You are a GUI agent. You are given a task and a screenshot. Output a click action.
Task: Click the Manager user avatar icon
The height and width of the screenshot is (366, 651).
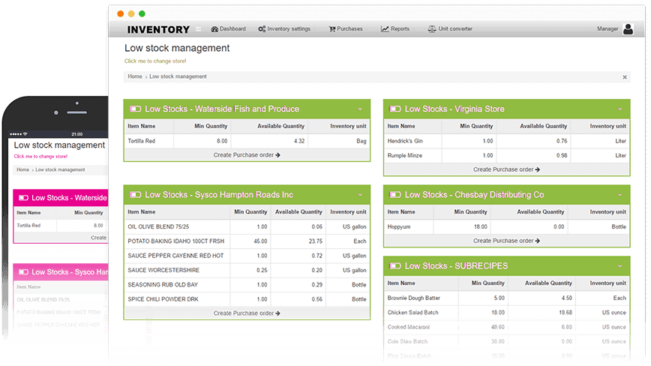point(628,29)
